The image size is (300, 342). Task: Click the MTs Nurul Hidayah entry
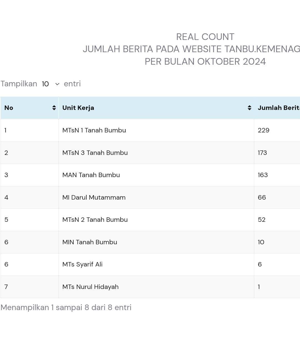click(x=90, y=287)
